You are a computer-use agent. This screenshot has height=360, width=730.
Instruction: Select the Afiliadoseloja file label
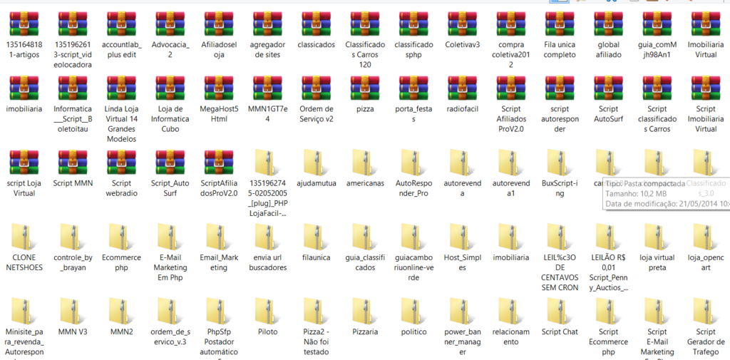219,50
